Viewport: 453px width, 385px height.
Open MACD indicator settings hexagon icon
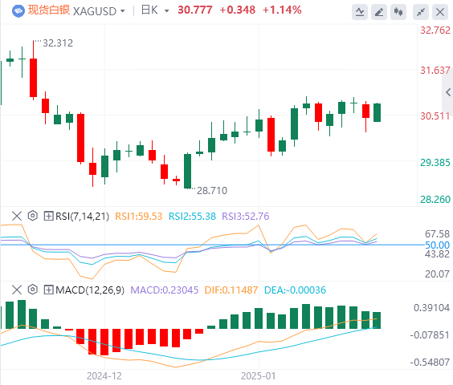coord(33,290)
